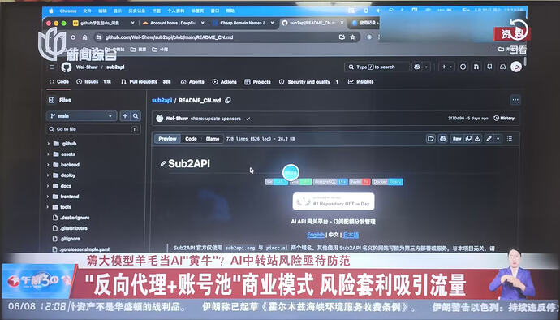Open the Agents tab
The image size is (560, 320).
192,82
